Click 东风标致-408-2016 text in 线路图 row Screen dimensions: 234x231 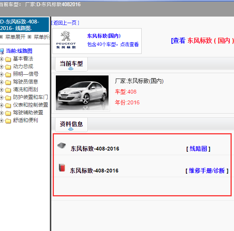(x=95, y=149)
